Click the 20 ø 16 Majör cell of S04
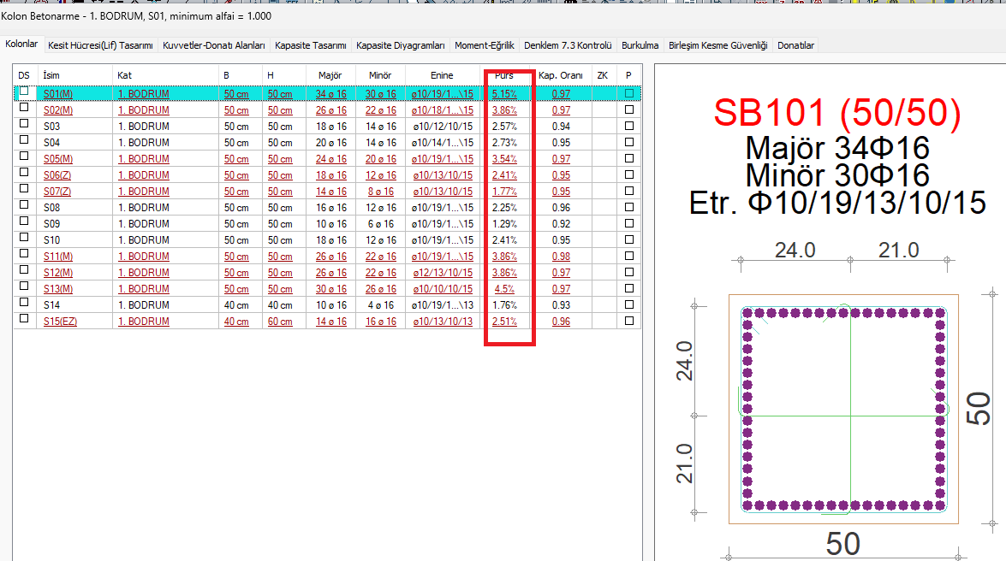 [331, 142]
